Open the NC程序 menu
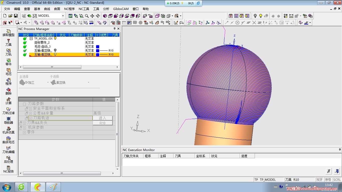This screenshot has height=192, width=342. [x=69, y=9]
